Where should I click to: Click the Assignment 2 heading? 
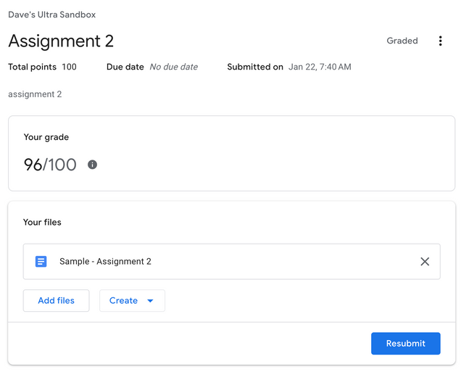click(x=61, y=41)
